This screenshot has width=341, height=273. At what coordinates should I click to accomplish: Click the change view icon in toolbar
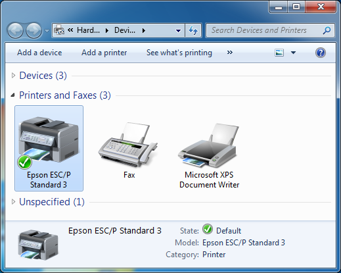279,53
